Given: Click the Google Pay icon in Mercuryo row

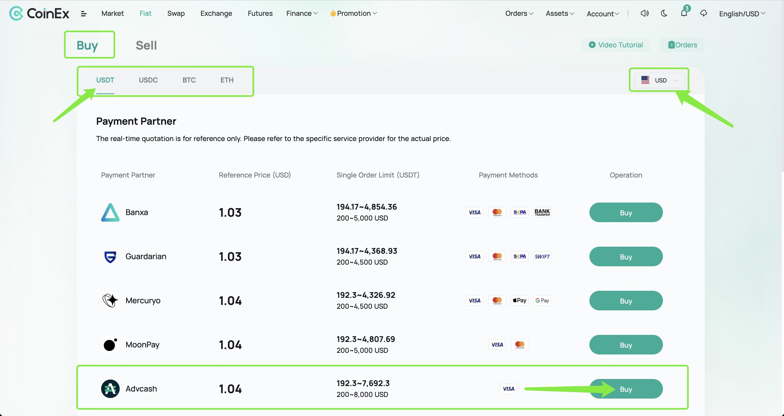Looking at the screenshot, I should pos(542,301).
